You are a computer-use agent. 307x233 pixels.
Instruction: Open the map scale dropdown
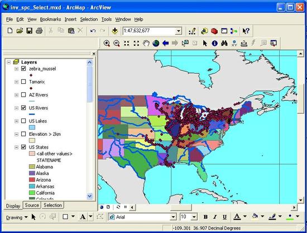click(179, 31)
